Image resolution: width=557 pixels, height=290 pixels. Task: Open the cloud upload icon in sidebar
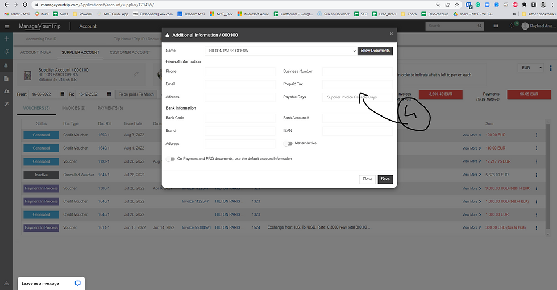[x=6, y=92]
